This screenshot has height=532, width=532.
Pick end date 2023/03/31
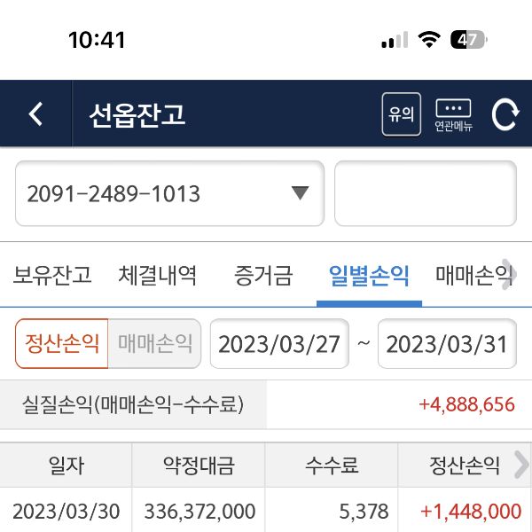point(447,344)
